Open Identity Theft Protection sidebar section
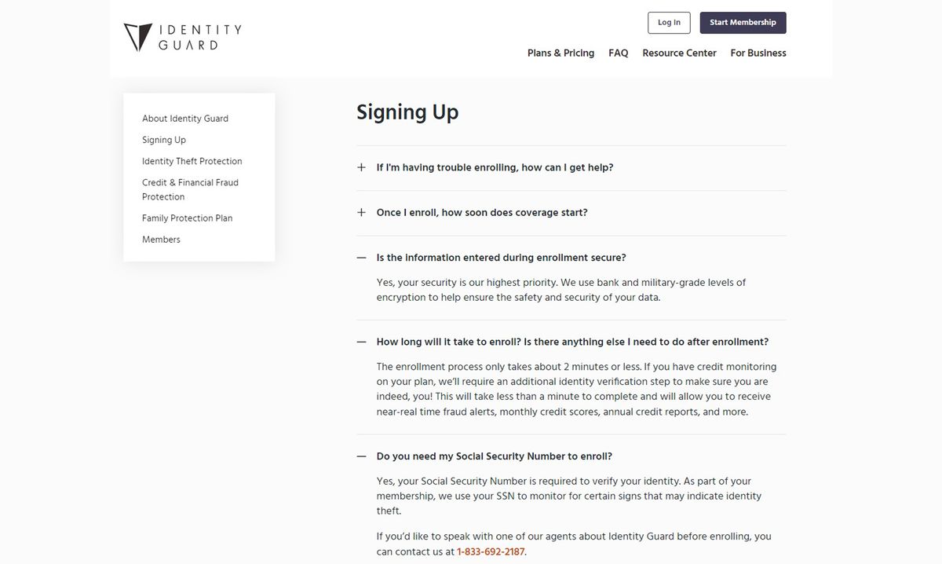Image resolution: width=942 pixels, height=564 pixels. 192,161
